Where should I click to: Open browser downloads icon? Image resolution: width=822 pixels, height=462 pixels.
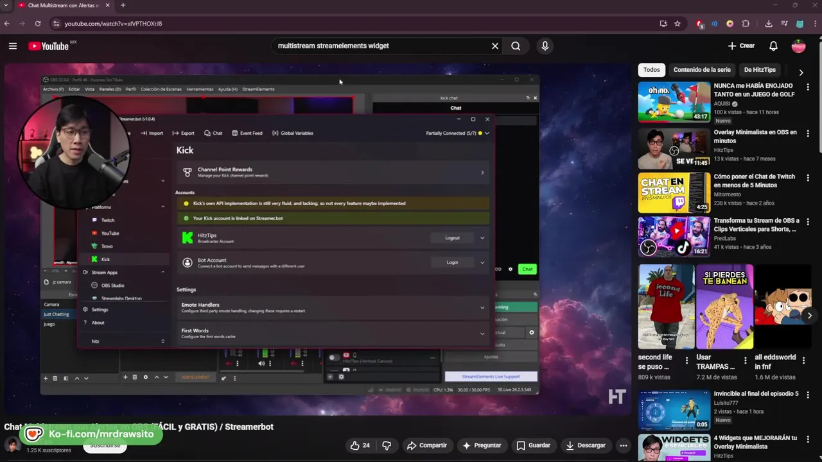pyautogui.click(x=769, y=24)
